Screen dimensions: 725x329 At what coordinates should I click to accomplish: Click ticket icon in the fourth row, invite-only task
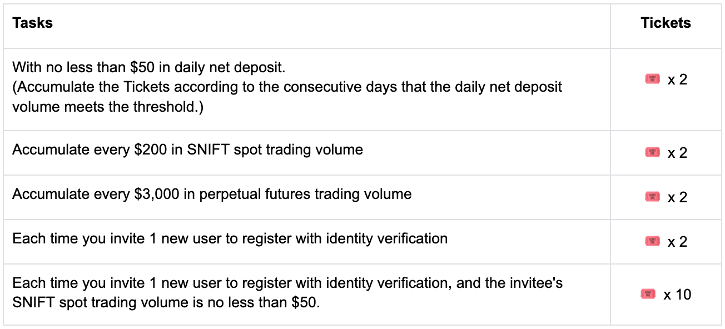[x=652, y=241]
